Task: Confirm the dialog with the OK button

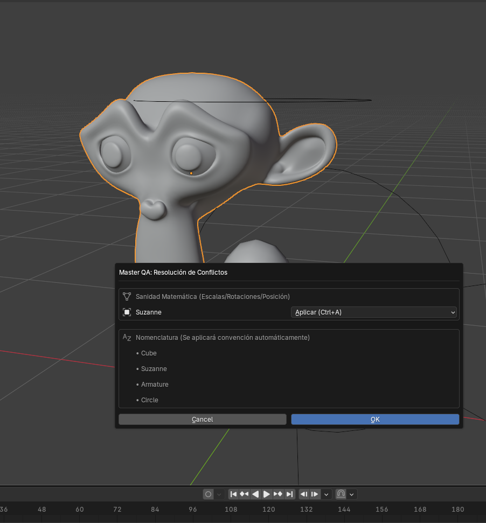Action: pyautogui.click(x=375, y=419)
